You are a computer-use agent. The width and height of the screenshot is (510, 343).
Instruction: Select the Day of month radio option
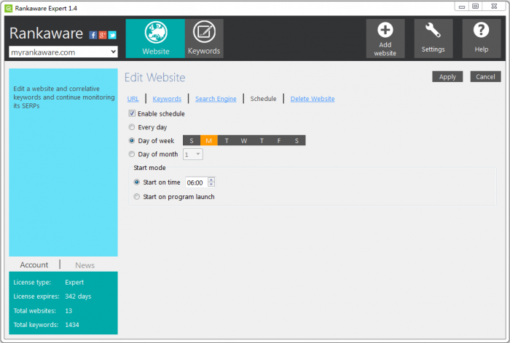(132, 154)
